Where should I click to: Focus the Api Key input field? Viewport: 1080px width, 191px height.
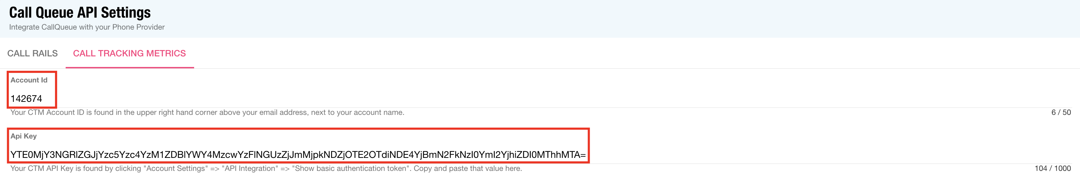(540, 155)
